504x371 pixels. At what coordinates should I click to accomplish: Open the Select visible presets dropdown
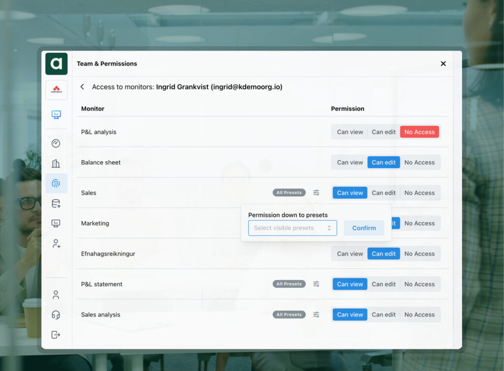(292, 228)
